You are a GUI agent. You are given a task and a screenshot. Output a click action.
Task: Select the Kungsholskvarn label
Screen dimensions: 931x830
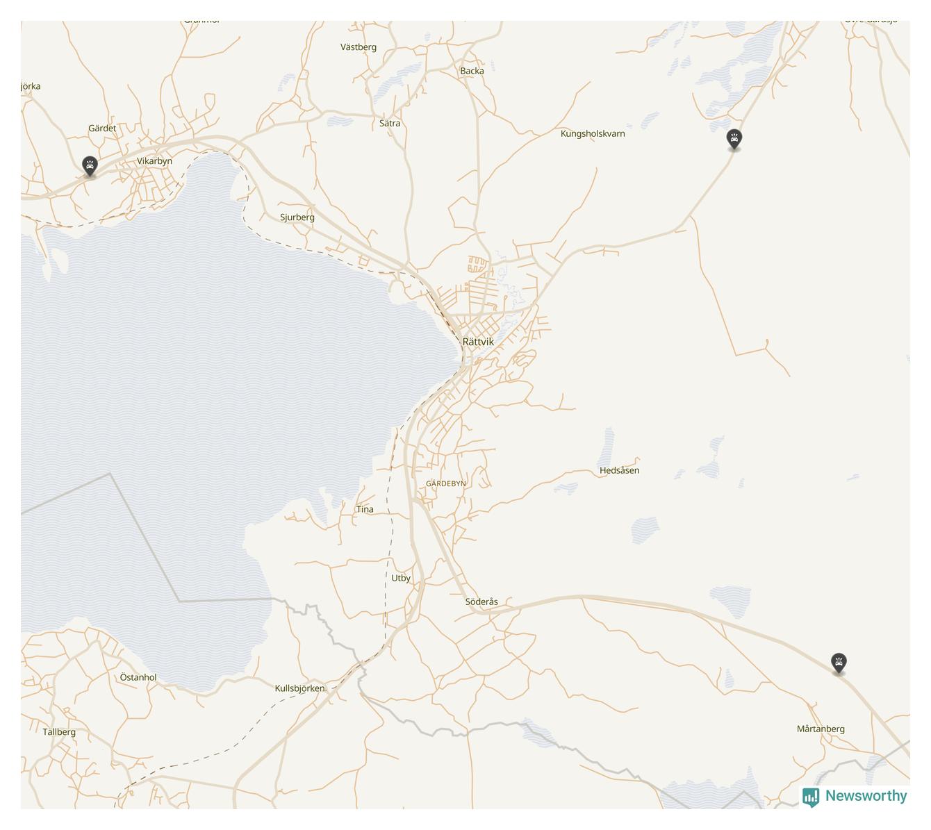pos(593,134)
